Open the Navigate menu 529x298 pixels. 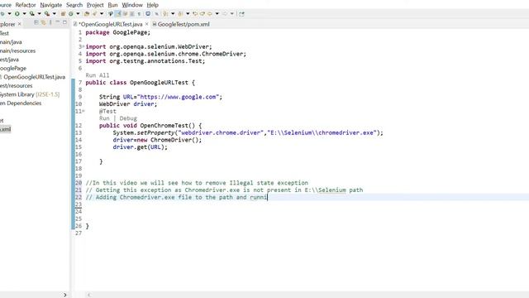[51, 5]
